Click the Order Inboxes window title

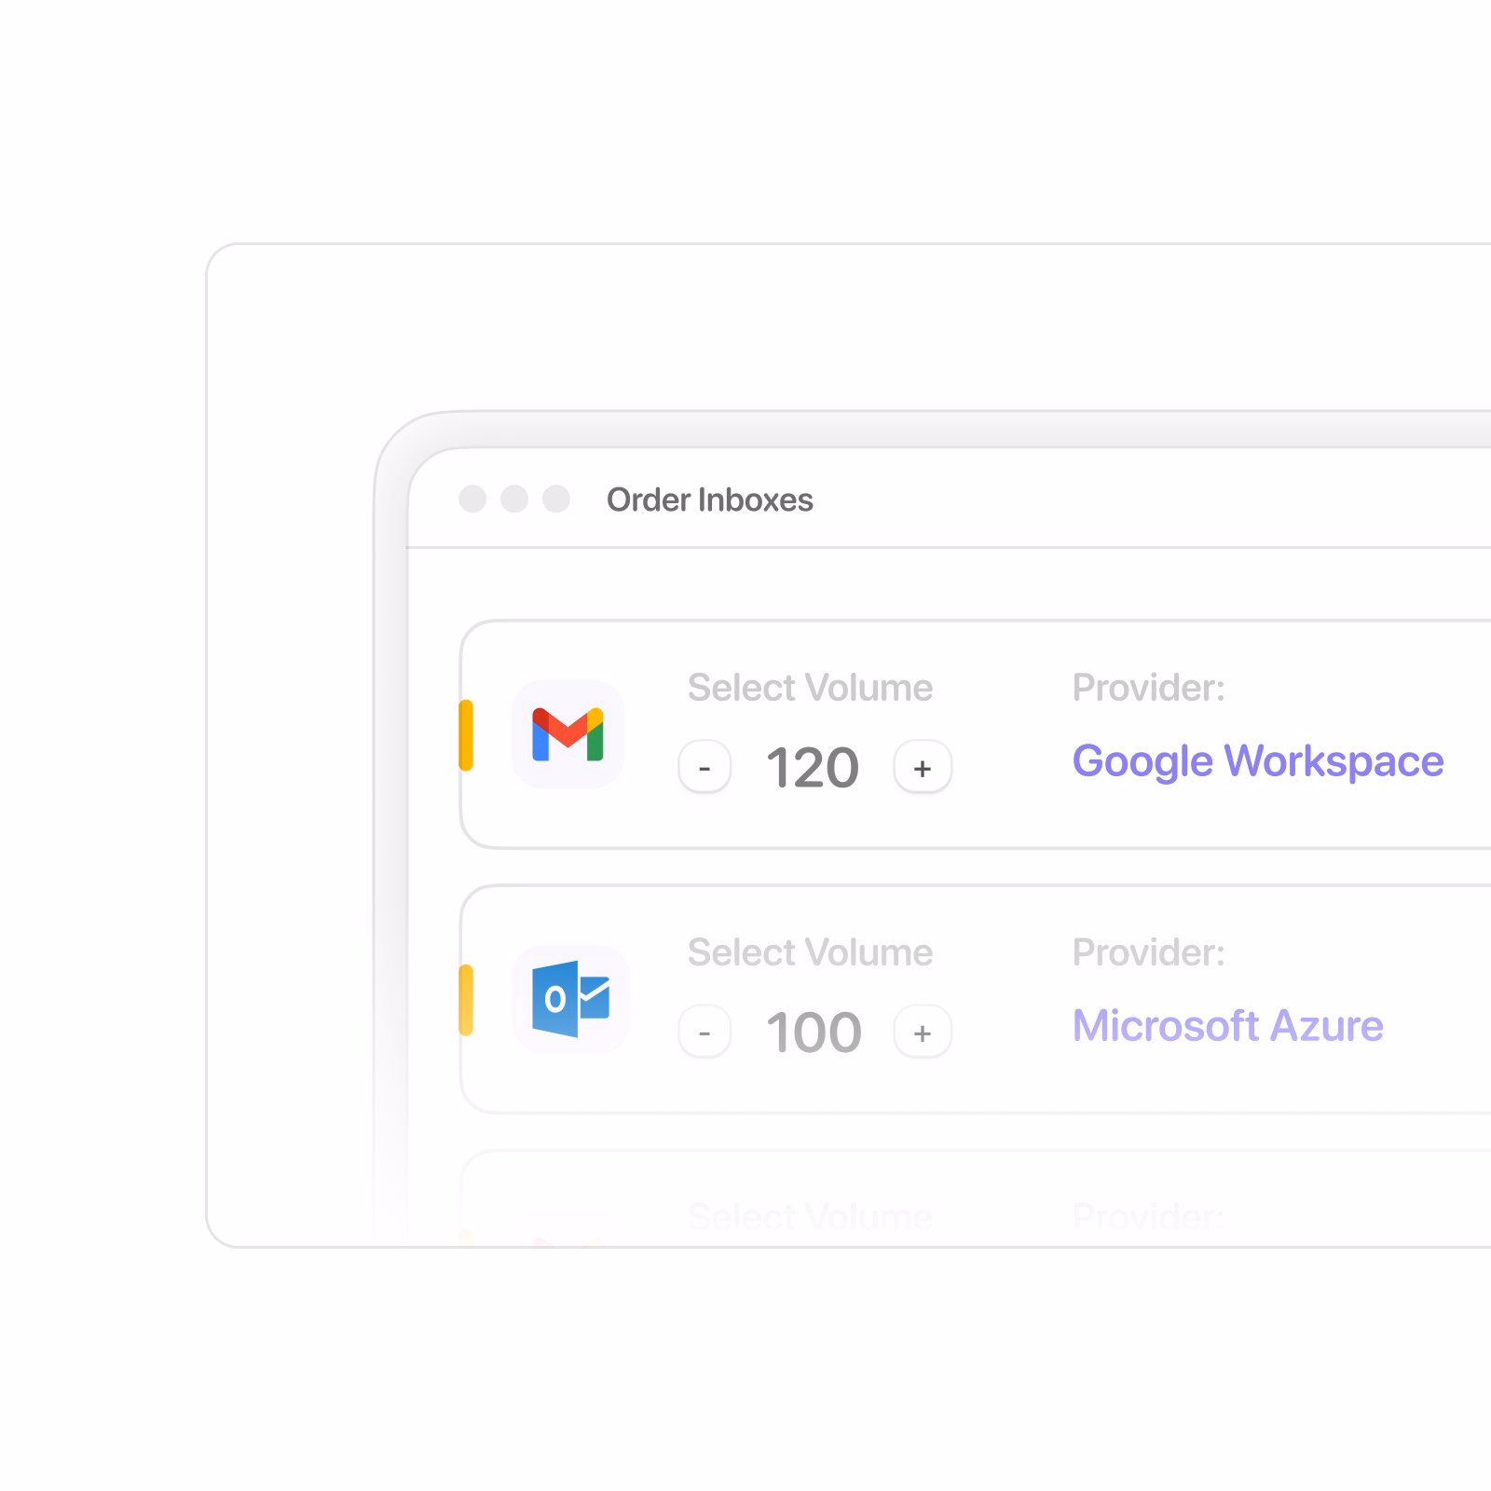point(710,500)
